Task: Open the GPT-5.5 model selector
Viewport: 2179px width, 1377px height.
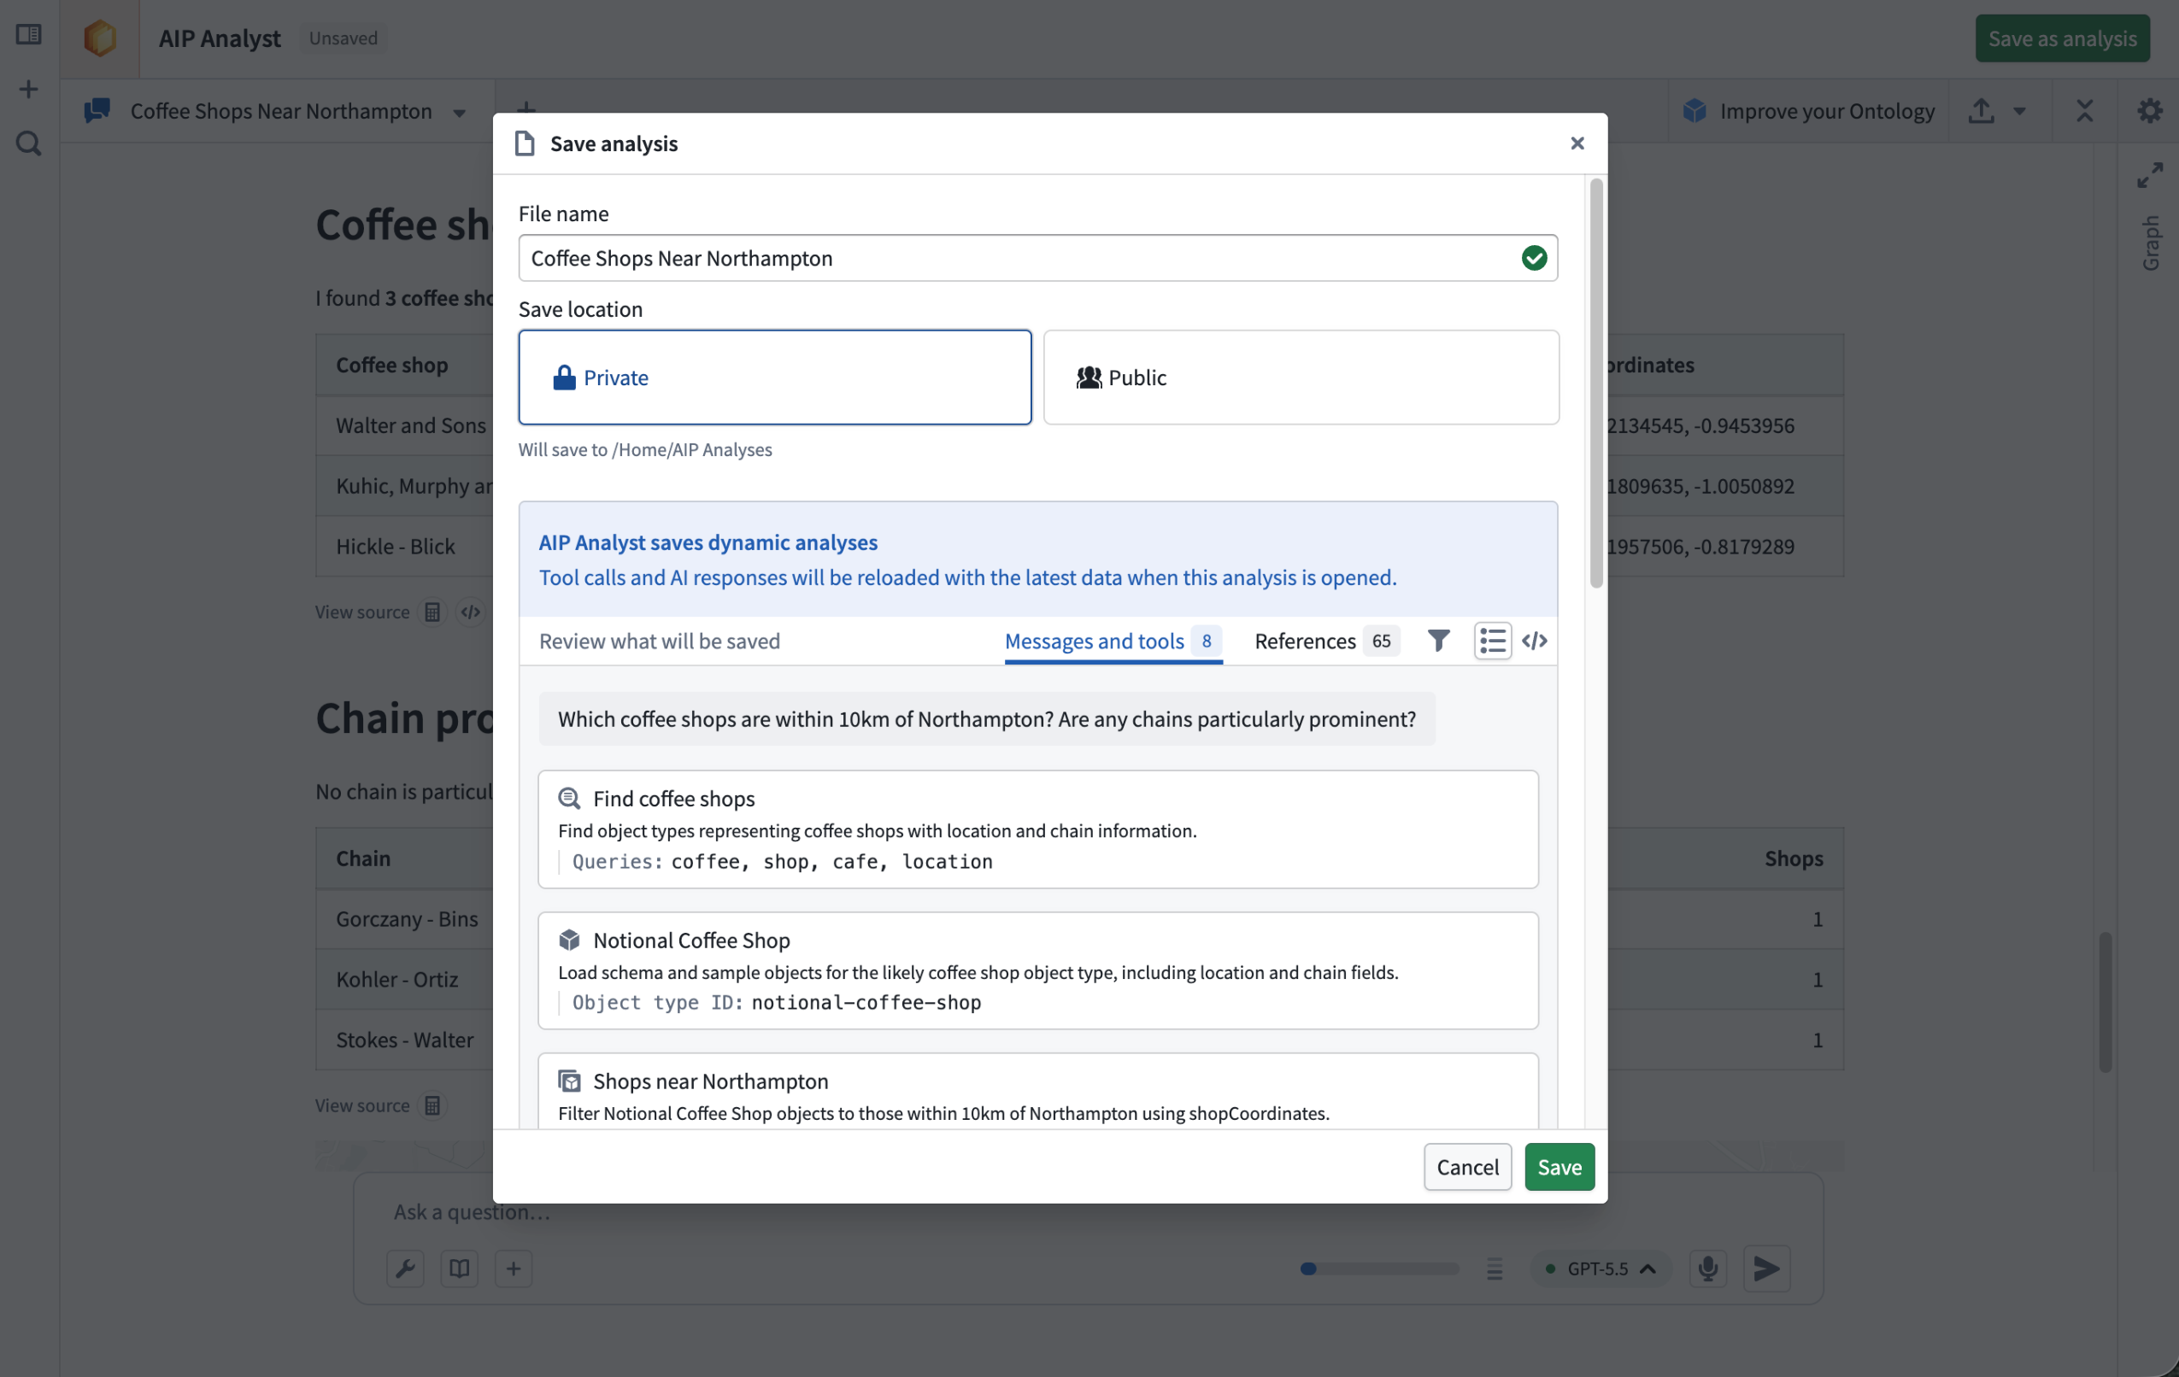Action: [1600, 1269]
